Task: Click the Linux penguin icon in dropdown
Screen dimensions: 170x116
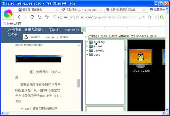Action: [x=26, y=37]
